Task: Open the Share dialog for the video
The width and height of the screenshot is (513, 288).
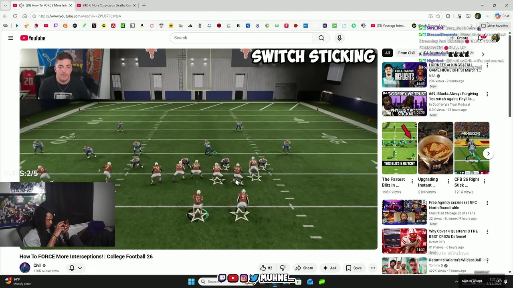Action: pyautogui.click(x=304, y=268)
